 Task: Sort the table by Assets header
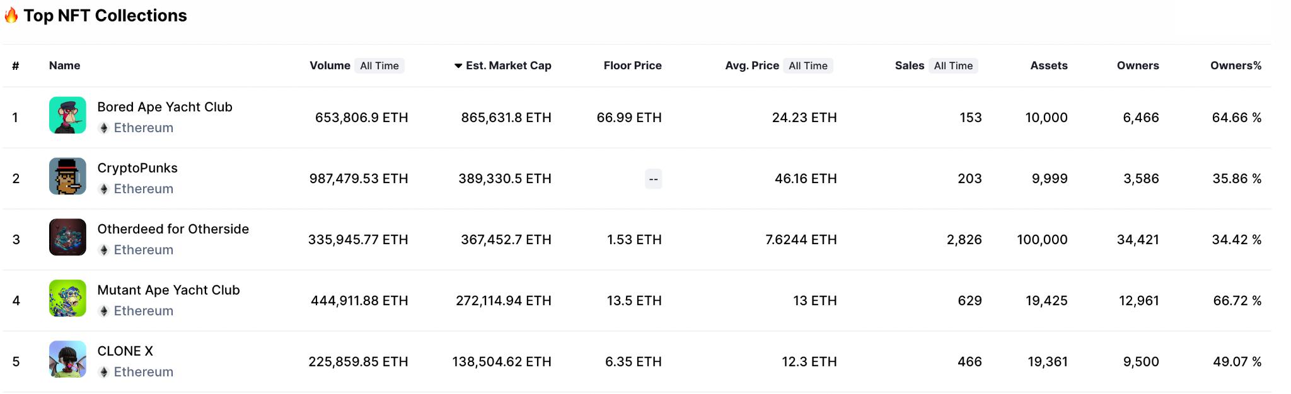pyautogui.click(x=1049, y=65)
